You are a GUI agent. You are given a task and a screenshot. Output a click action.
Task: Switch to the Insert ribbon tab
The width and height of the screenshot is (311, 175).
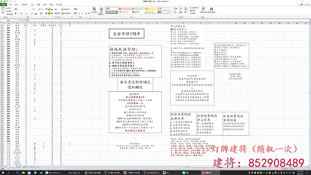[17, 4]
